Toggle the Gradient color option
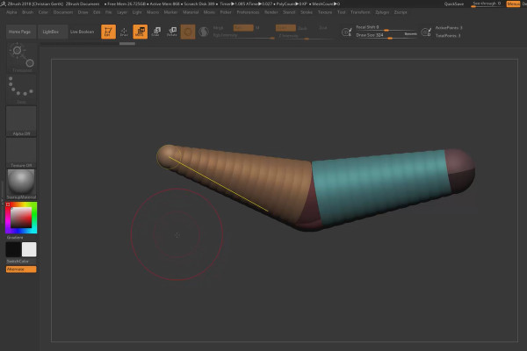 click(15, 237)
